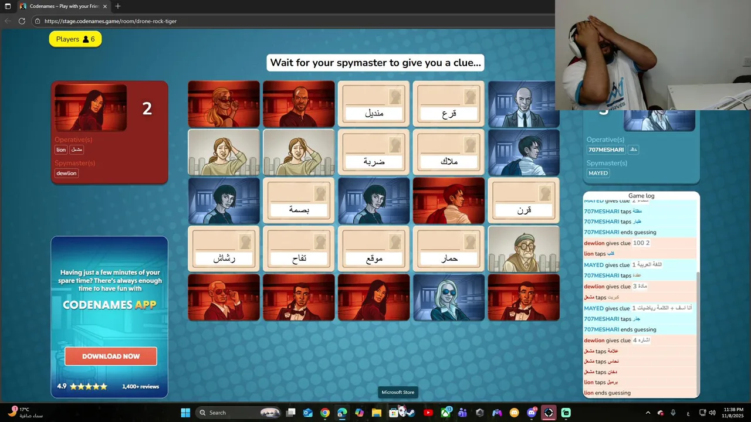
Task: Open the YouTube app in the taskbar
Action: click(x=428, y=413)
